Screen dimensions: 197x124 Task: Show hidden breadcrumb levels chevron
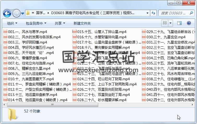click(33, 13)
